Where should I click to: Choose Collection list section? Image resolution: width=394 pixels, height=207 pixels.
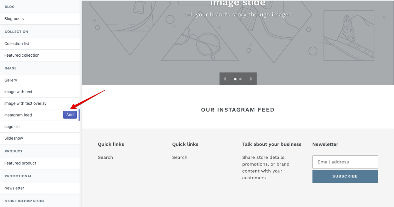40,44
